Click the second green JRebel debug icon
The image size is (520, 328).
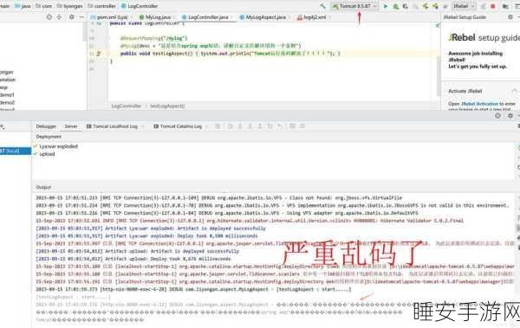pyautogui.click(x=435, y=6)
